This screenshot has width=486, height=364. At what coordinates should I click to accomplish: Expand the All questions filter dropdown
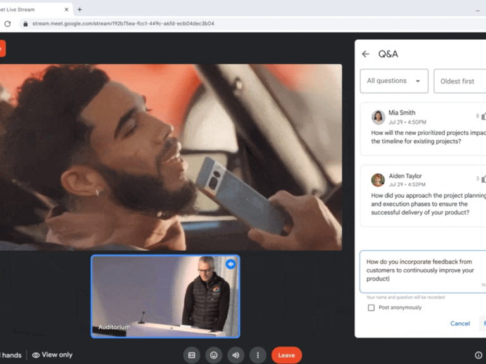(x=394, y=81)
